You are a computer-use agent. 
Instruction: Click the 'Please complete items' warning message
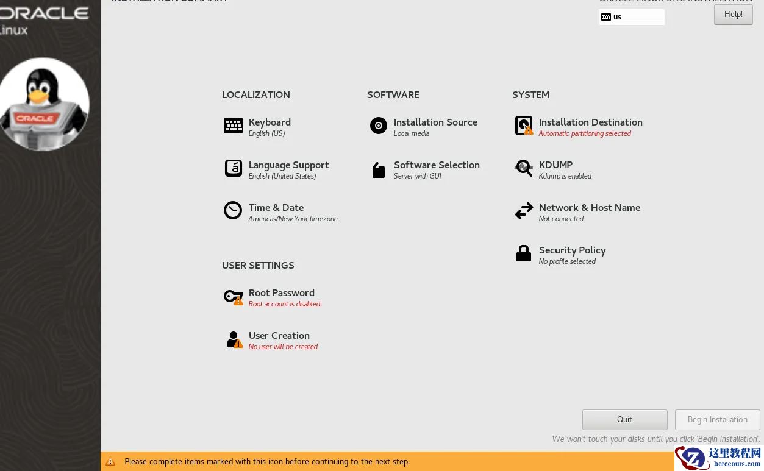coord(267,461)
